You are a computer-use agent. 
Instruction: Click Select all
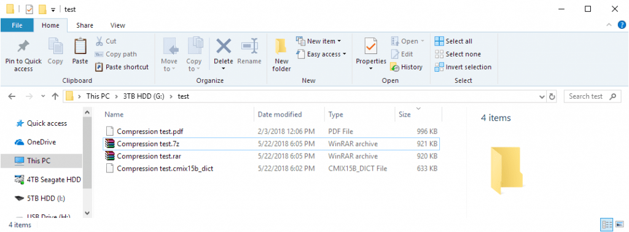click(454, 41)
